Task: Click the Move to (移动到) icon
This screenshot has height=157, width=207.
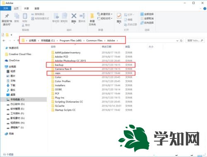Action: (56, 16)
